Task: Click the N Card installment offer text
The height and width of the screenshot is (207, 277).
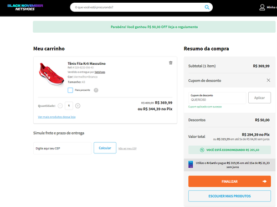Action: 233,165
